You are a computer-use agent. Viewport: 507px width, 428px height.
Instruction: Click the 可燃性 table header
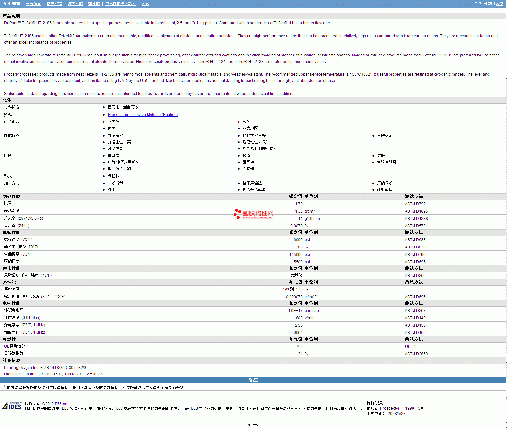coord(9,339)
